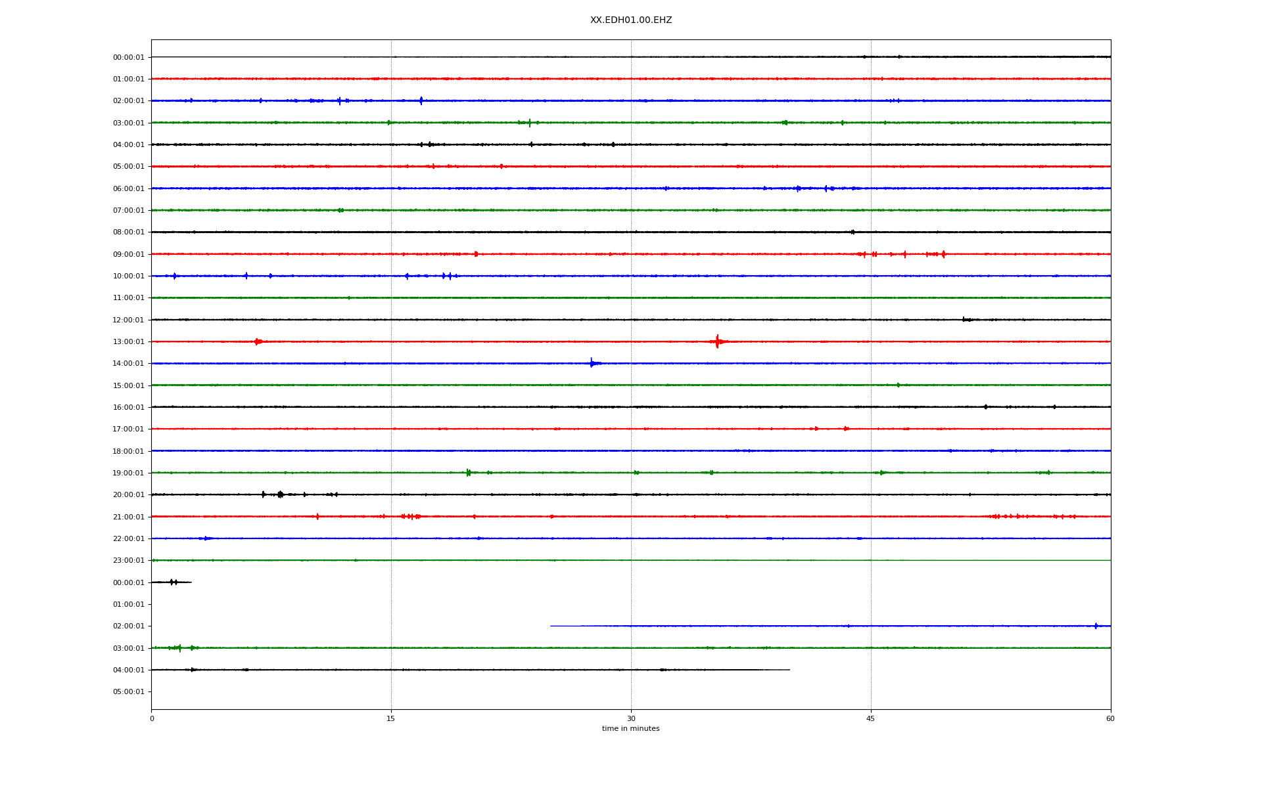
Task: Click the 30 minute x-axis tick label
Action: click(630, 718)
